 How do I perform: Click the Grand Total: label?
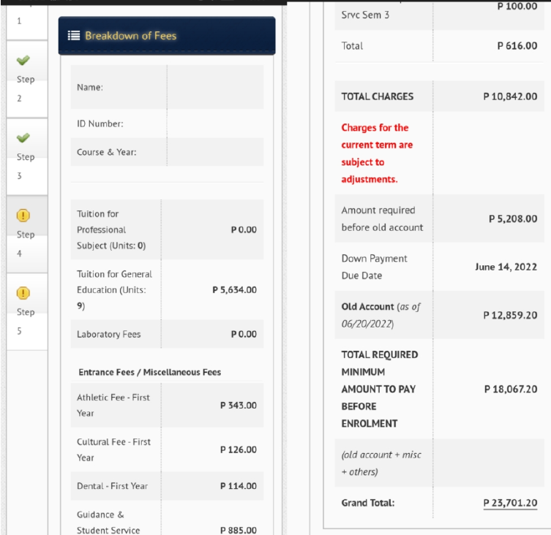click(368, 503)
